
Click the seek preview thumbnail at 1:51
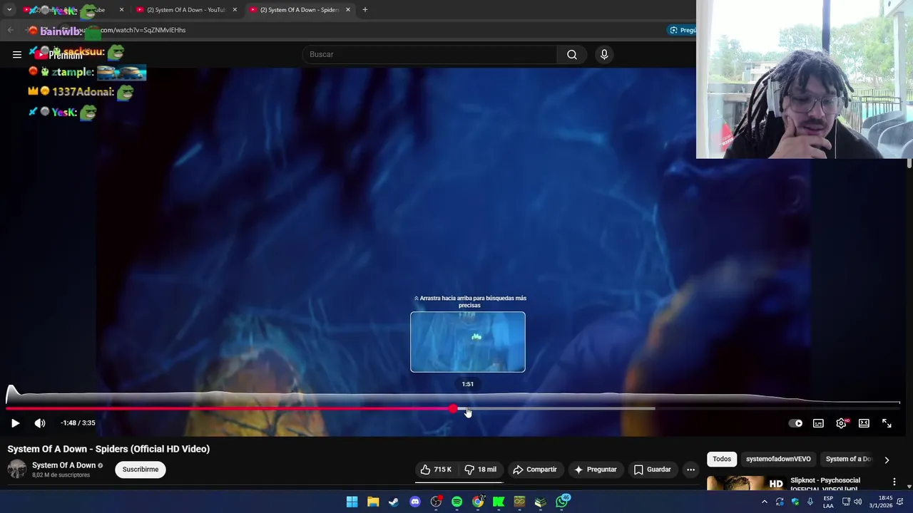(x=468, y=342)
